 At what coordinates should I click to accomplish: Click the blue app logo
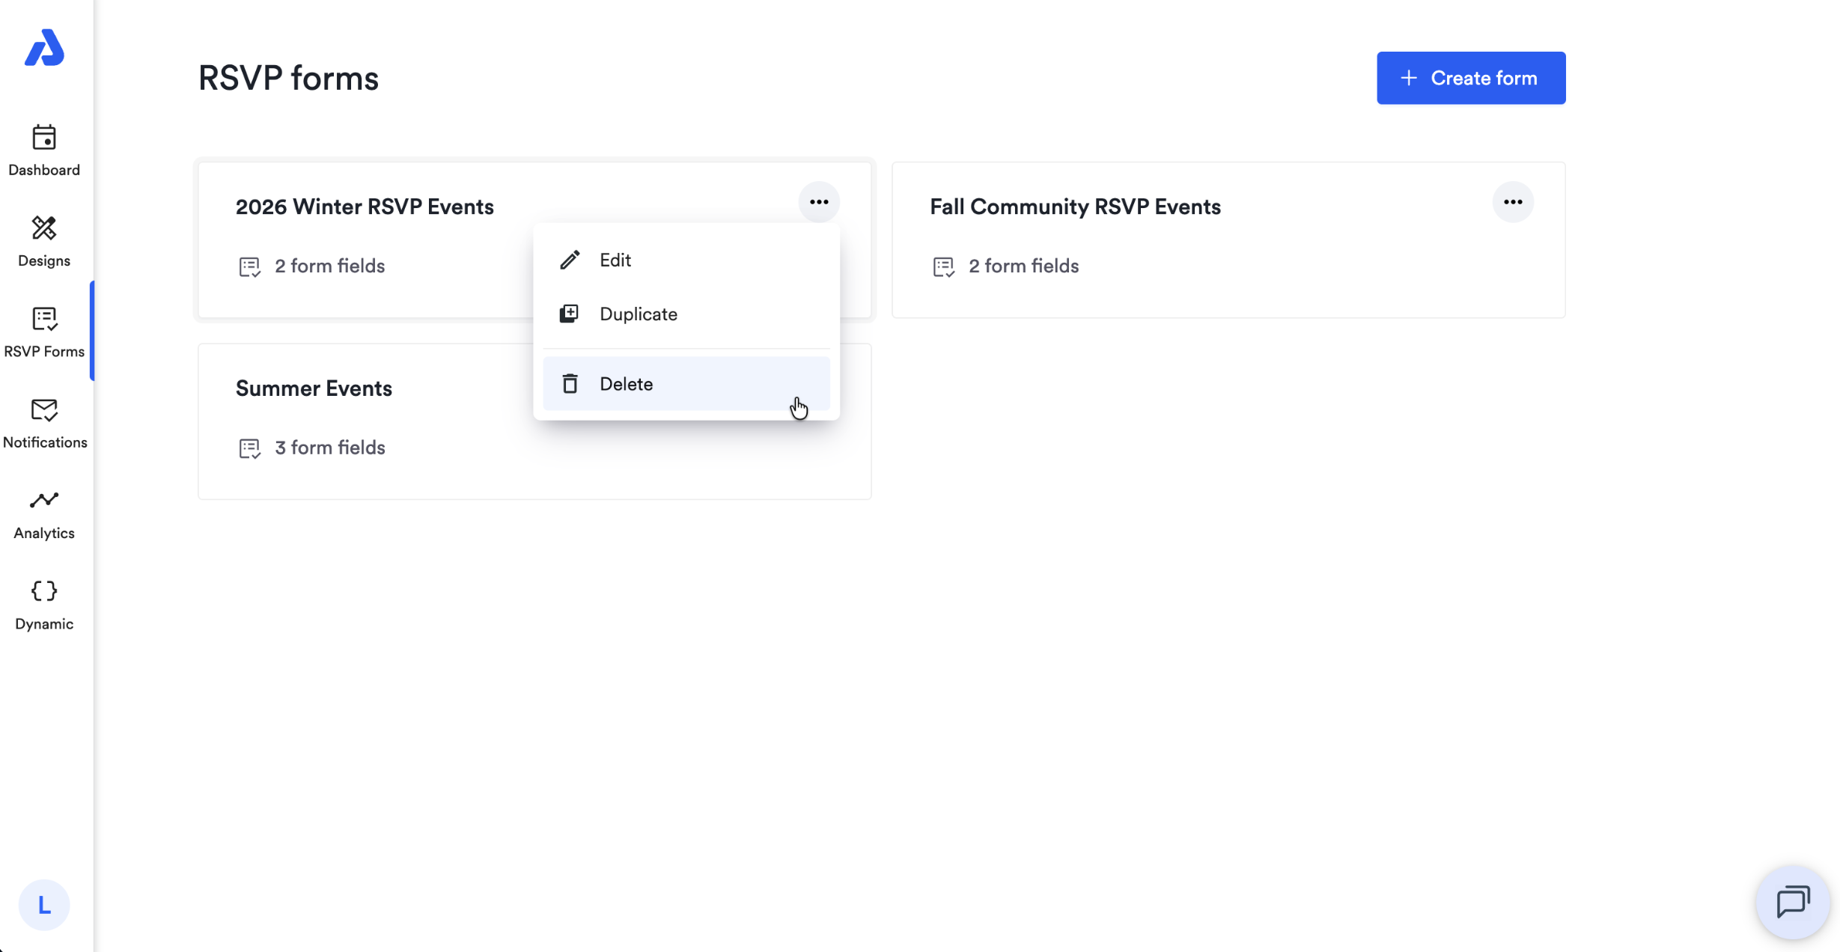44,48
